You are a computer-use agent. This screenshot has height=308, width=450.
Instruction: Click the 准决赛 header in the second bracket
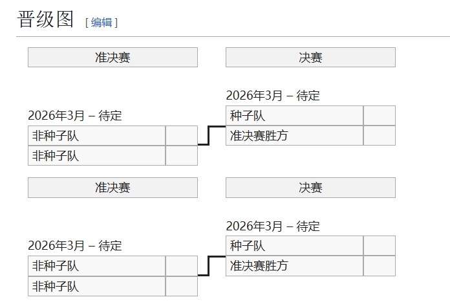tap(112, 188)
